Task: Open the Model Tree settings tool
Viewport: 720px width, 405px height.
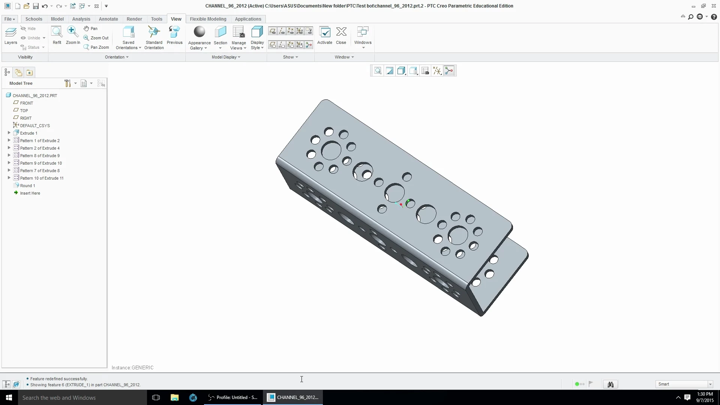Action: [68, 83]
